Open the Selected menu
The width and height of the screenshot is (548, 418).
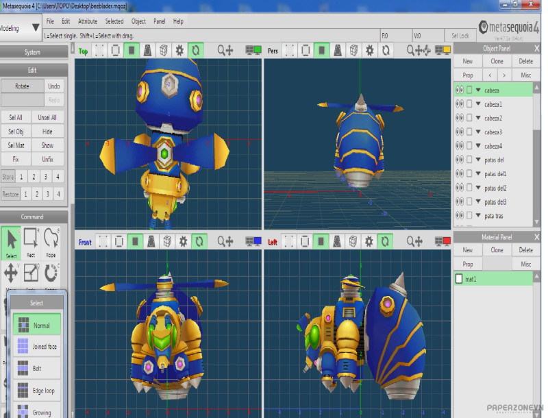click(x=114, y=21)
